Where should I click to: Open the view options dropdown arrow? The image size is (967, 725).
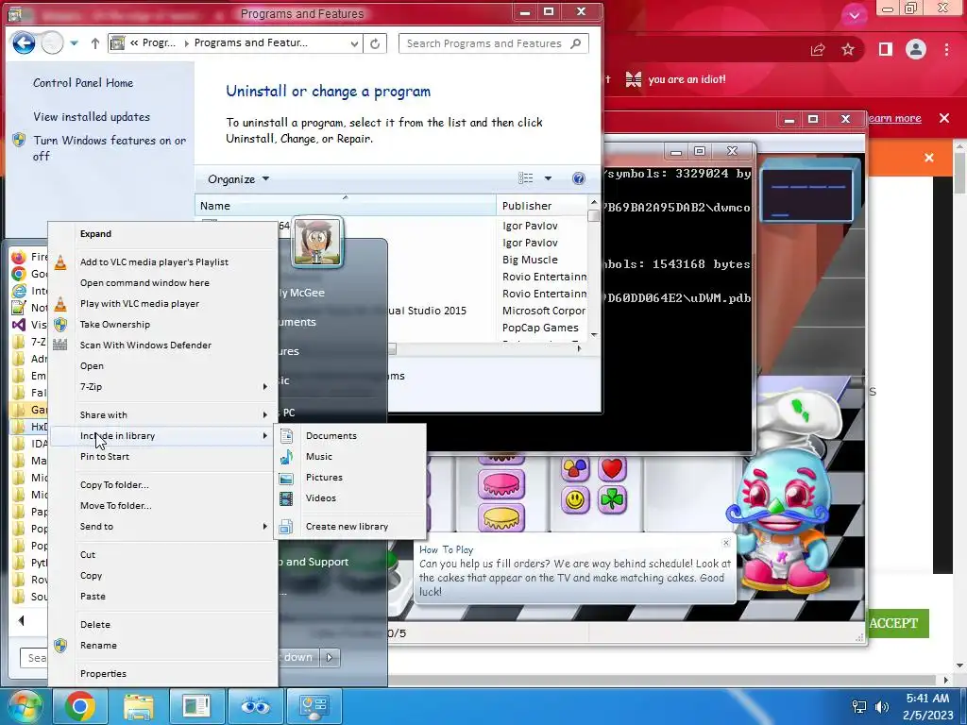click(548, 178)
